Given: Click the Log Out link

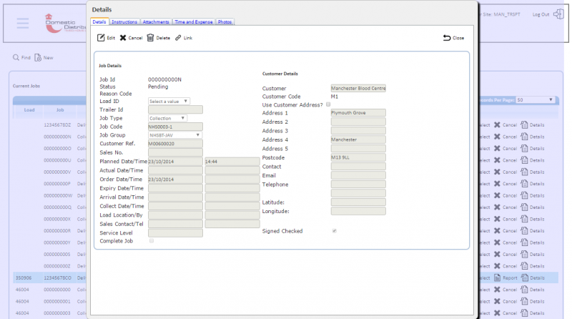Looking at the screenshot, I should pos(541,14).
